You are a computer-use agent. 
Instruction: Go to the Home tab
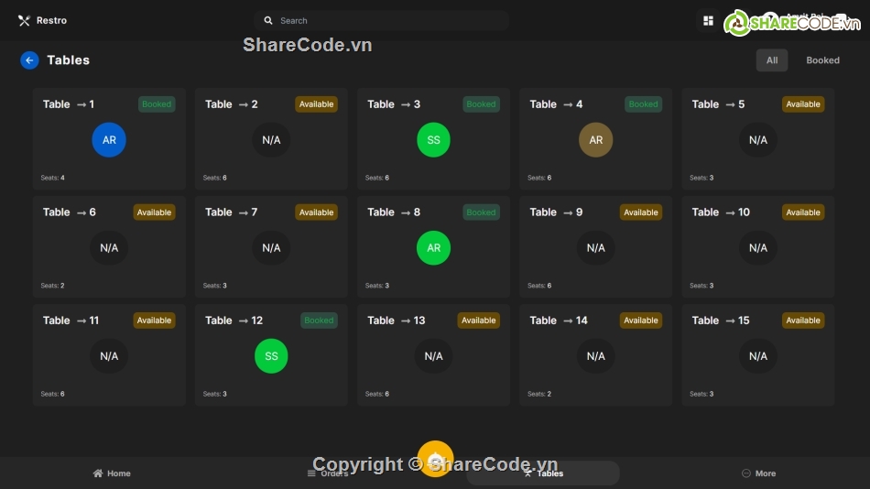[x=112, y=473]
